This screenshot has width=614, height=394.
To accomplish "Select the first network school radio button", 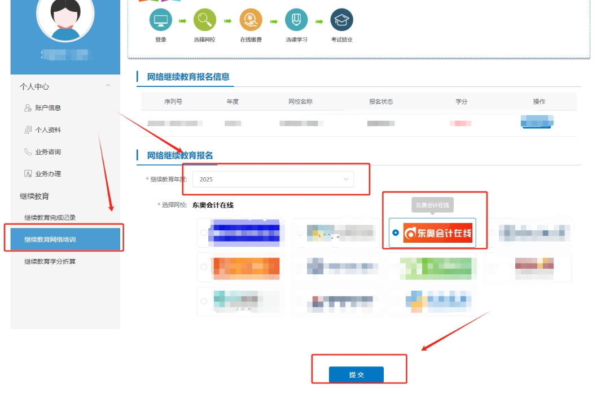I will click(204, 233).
